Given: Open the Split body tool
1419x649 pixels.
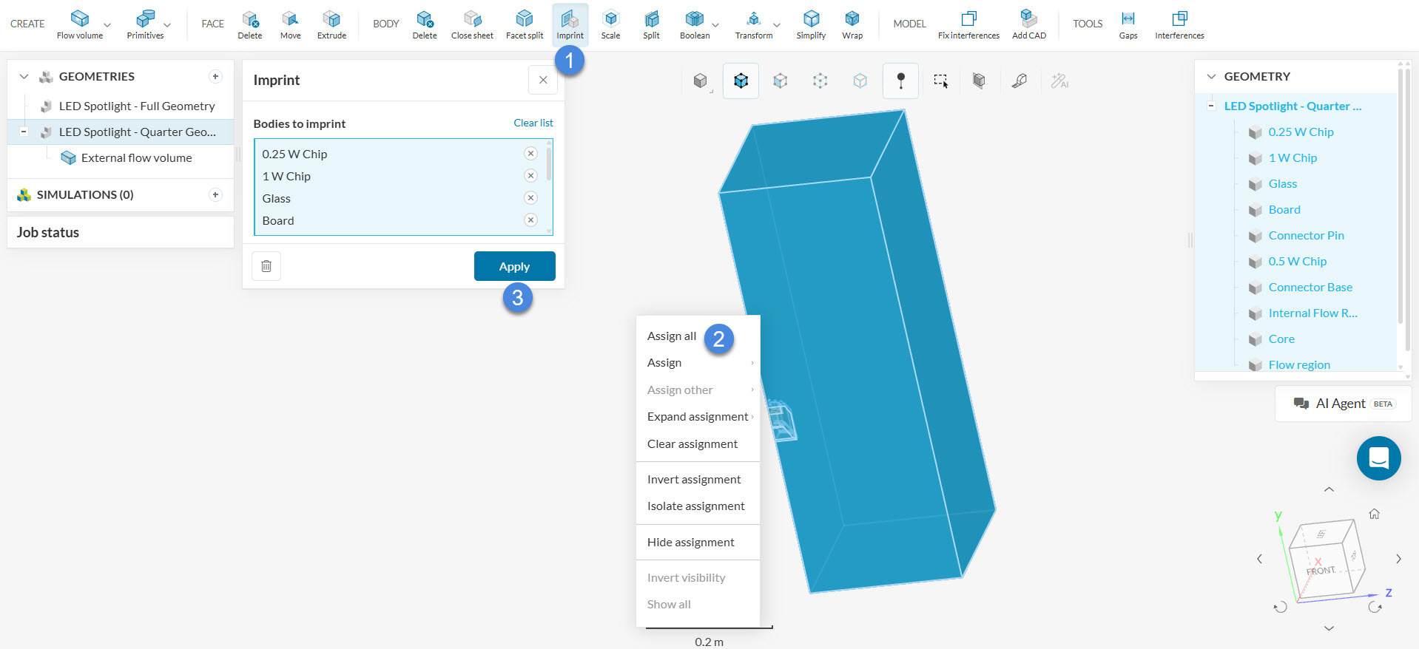Looking at the screenshot, I should point(651,24).
